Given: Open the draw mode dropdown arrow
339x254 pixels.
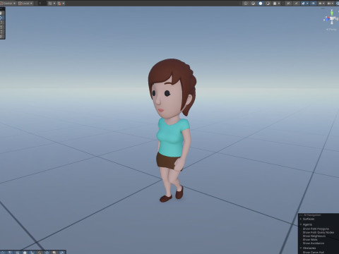Looking at the screenshot, I should 279,4.
